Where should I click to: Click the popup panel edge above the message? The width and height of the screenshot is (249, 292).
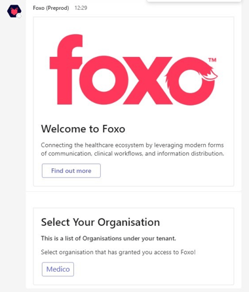194,1
